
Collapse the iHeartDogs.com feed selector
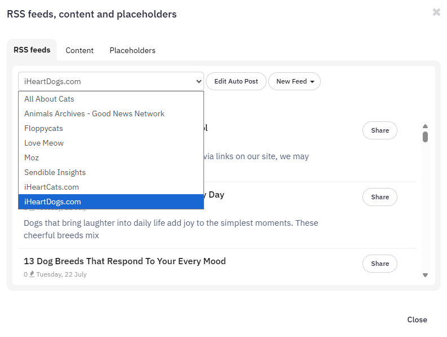111,81
